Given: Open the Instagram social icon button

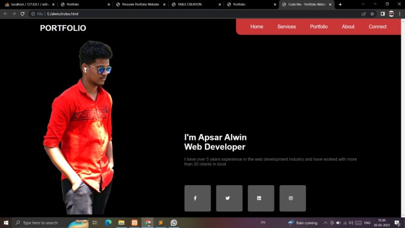Looking at the screenshot, I should coord(292,198).
